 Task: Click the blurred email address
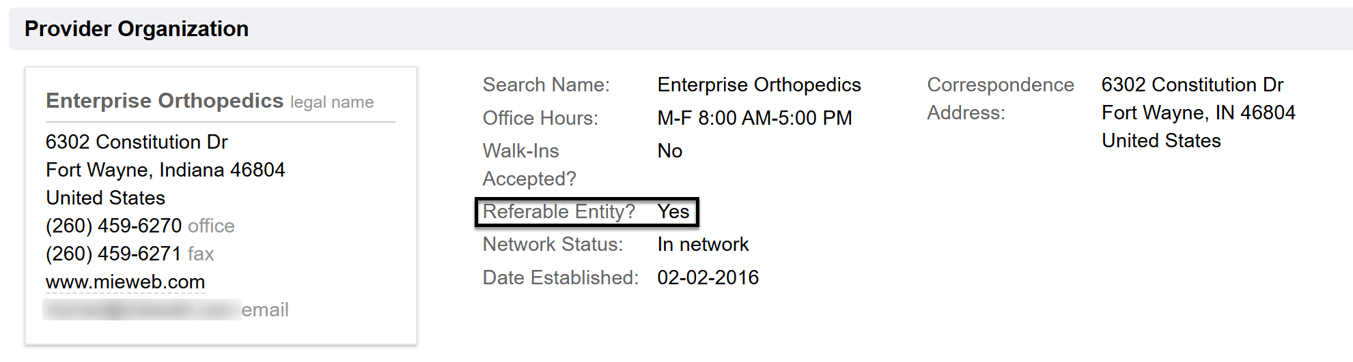click(x=142, y=310)
